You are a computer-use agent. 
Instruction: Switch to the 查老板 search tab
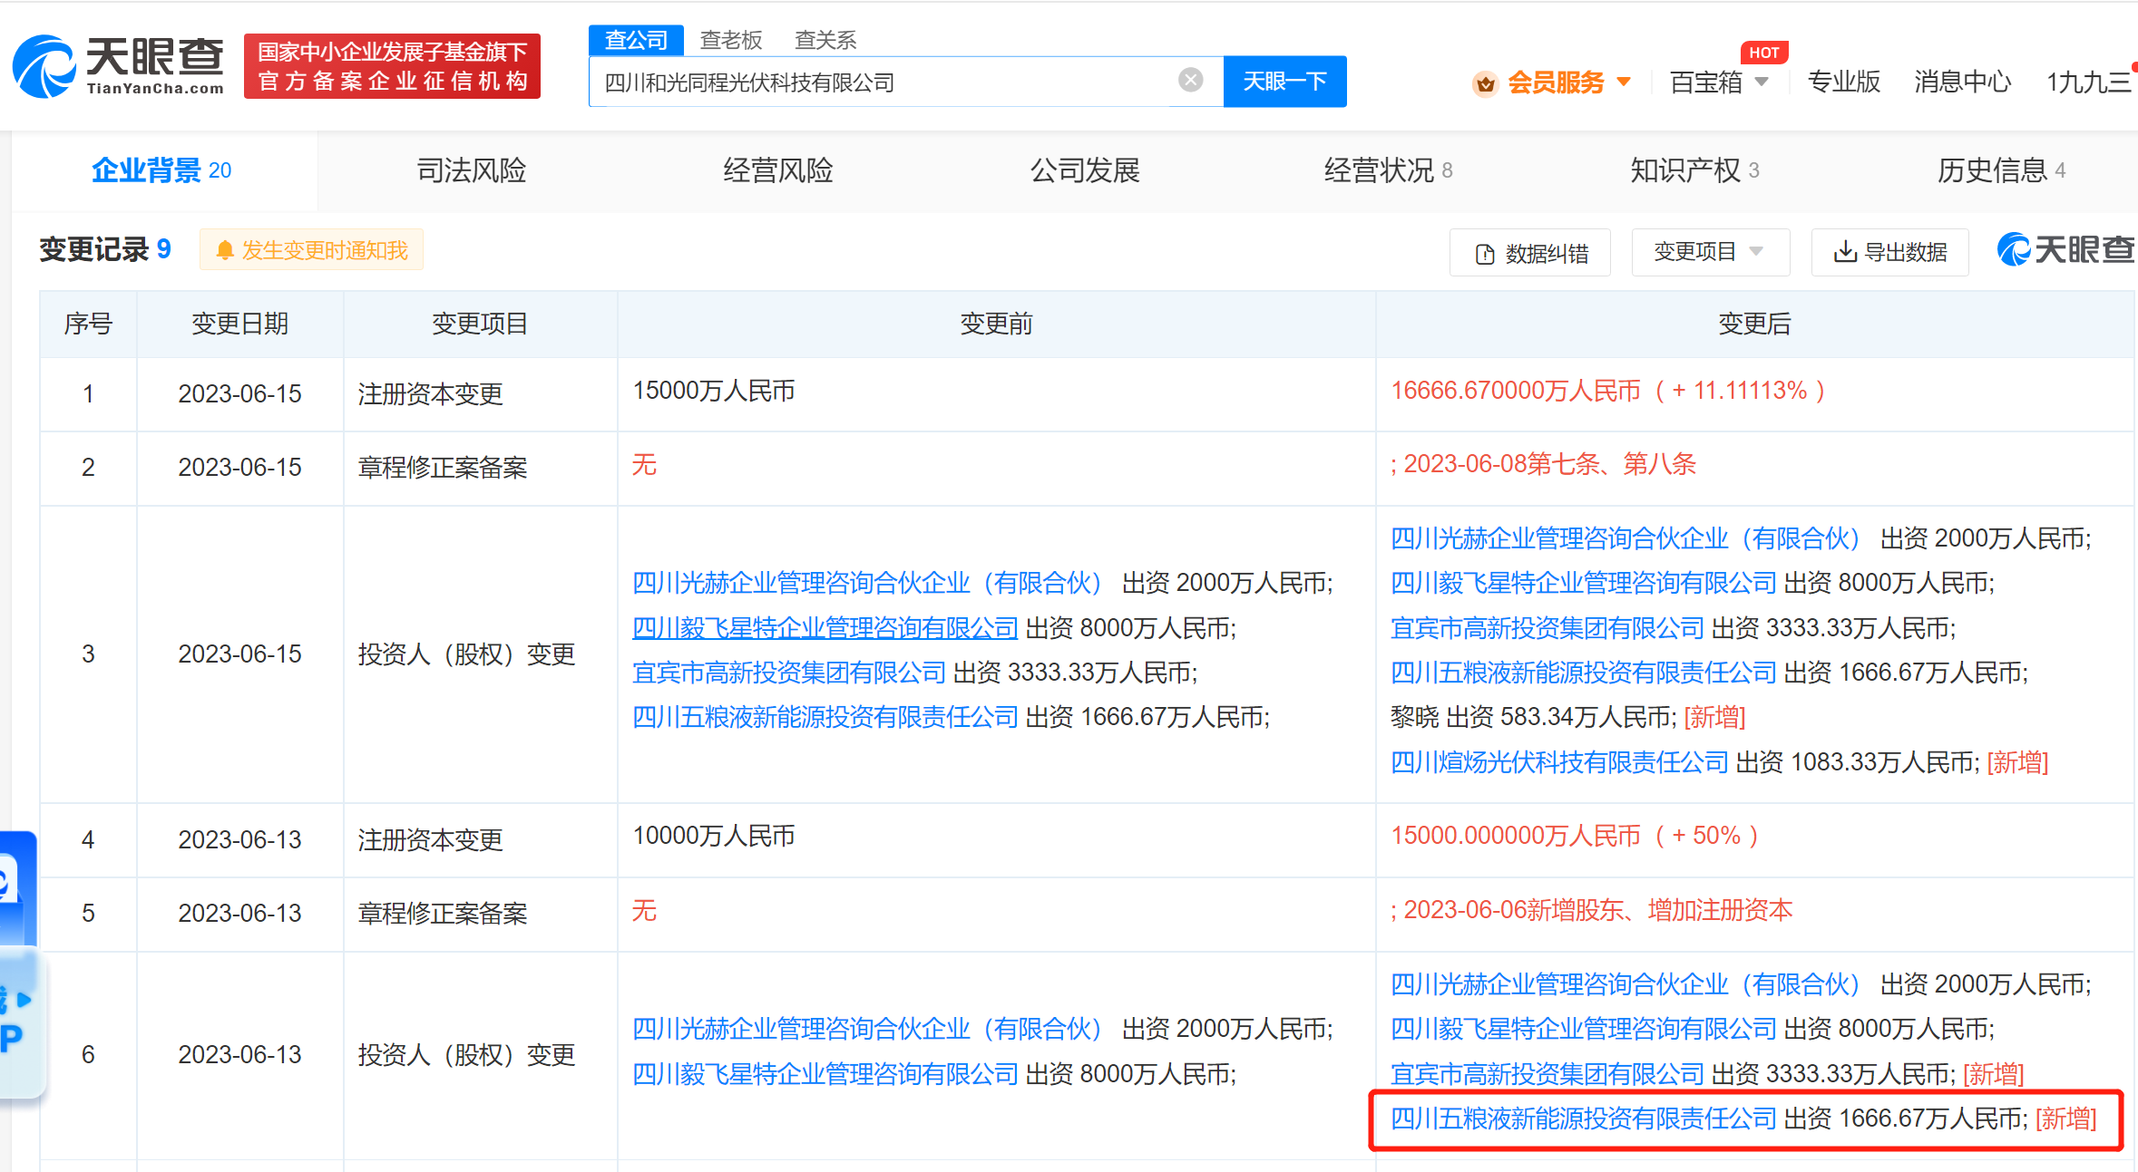(731, 40)
